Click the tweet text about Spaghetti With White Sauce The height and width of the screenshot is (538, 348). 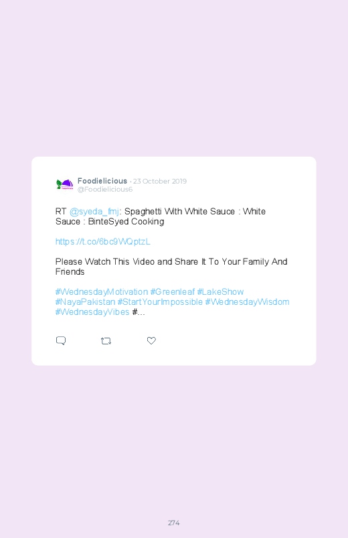point(161,216)
